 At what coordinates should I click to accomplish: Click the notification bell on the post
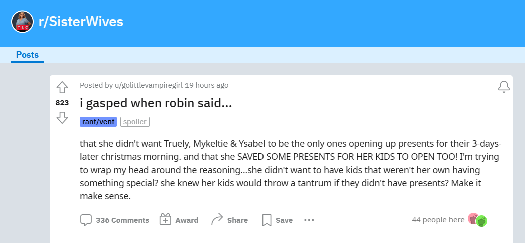pos(504,87)
